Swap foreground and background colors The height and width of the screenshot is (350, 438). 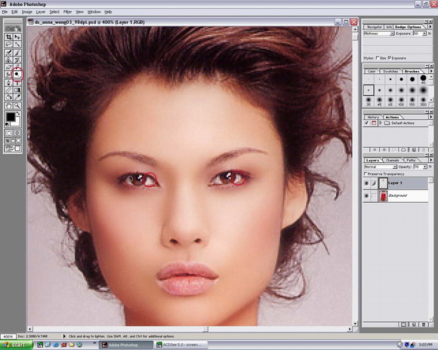pos(18,113)
